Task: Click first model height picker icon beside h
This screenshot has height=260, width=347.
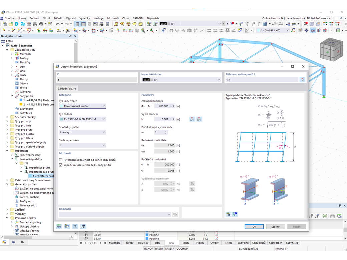Action: pyautogui.click(x=192, y=119)
